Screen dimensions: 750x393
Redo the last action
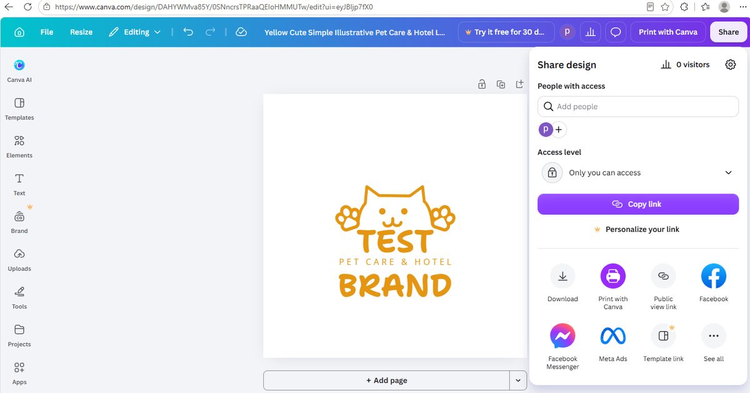[211, 32]
